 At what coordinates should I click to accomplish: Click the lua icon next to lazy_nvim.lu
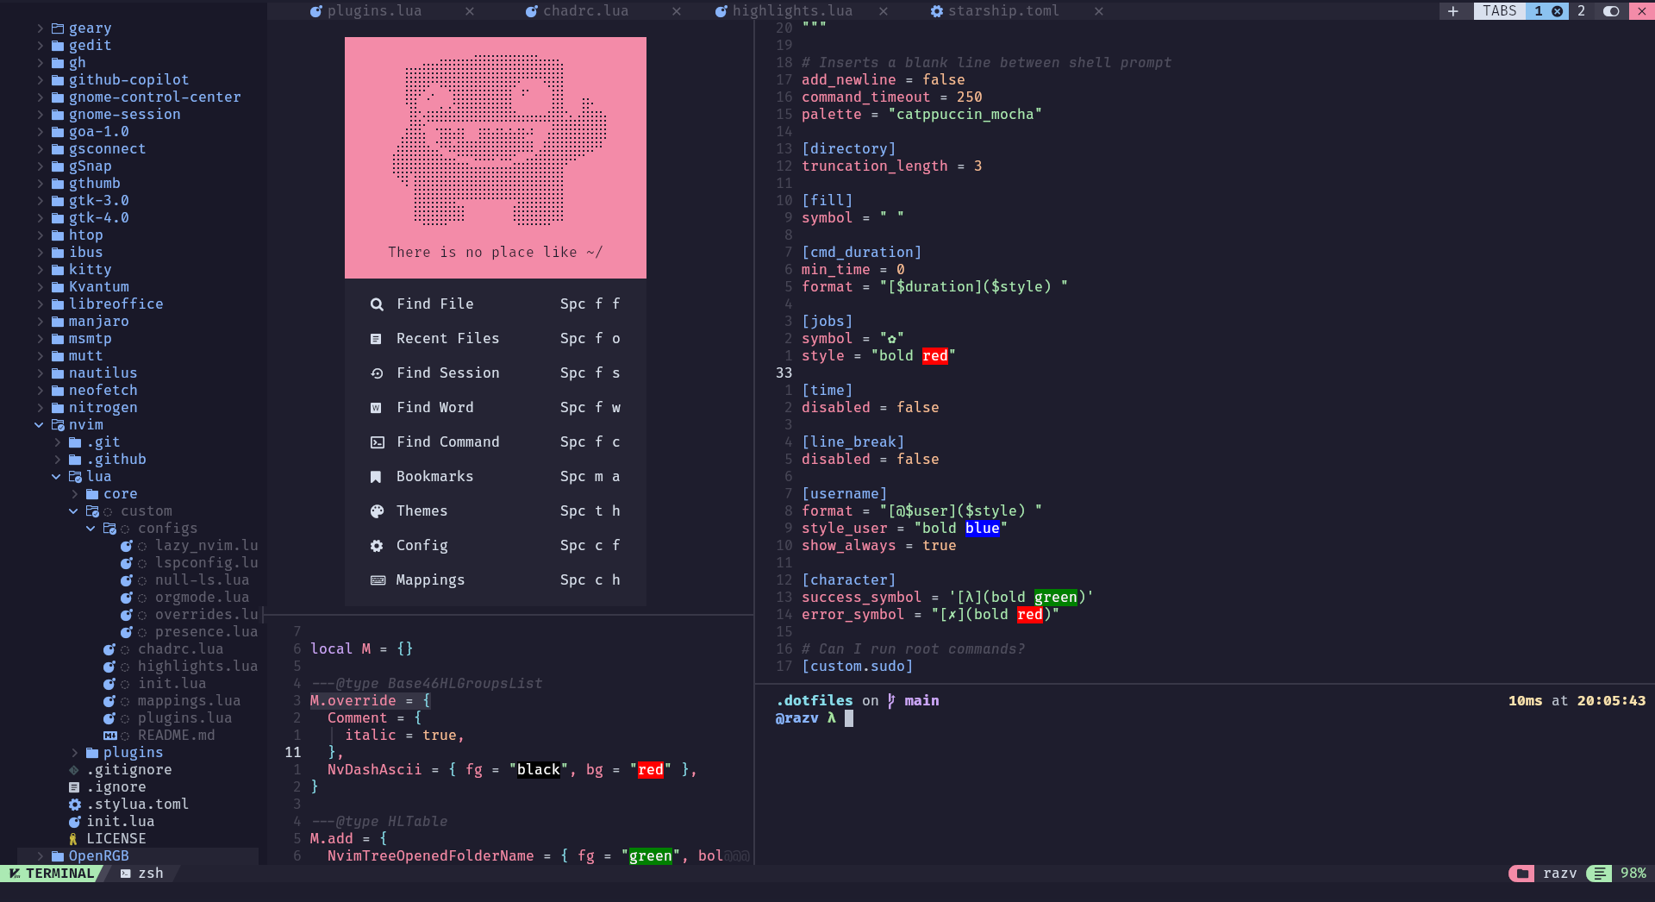pos(127,546)
